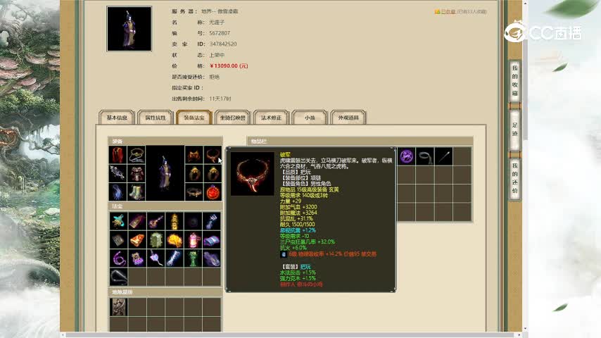Image resolution: width=601 pixels, height=338 pixels.
Task: Select the needle inventory item icon
Action: (x=444, y=156)
